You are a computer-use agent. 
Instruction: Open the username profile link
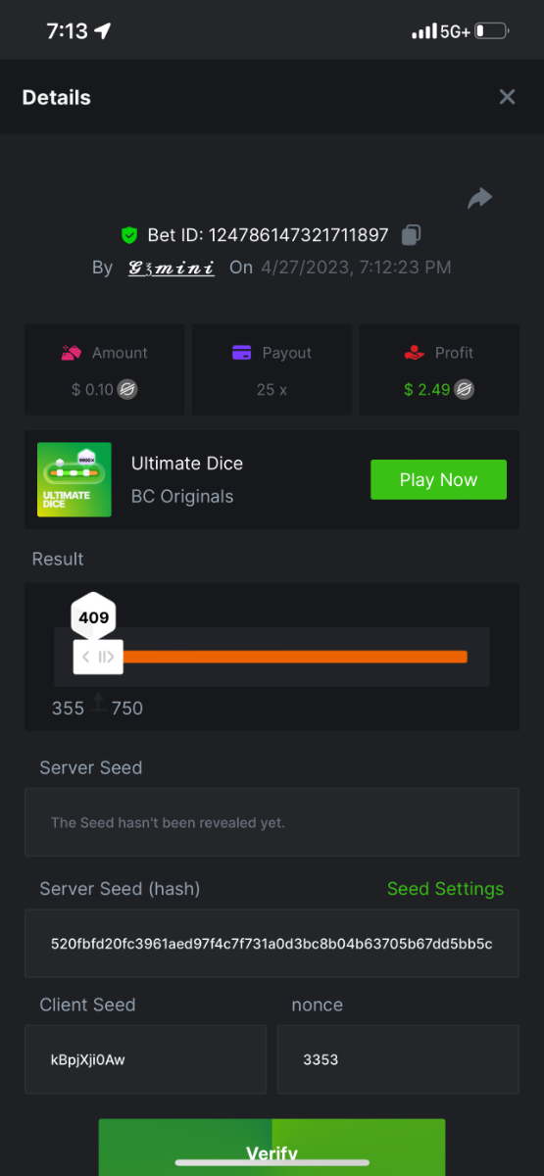click(172, 267)
